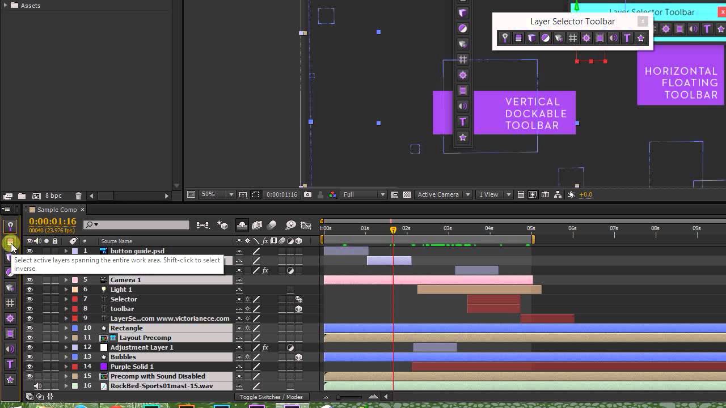Toggle Motion Blur switch for the composition
This screenshot has width=726, height=408.
[272, 225]
